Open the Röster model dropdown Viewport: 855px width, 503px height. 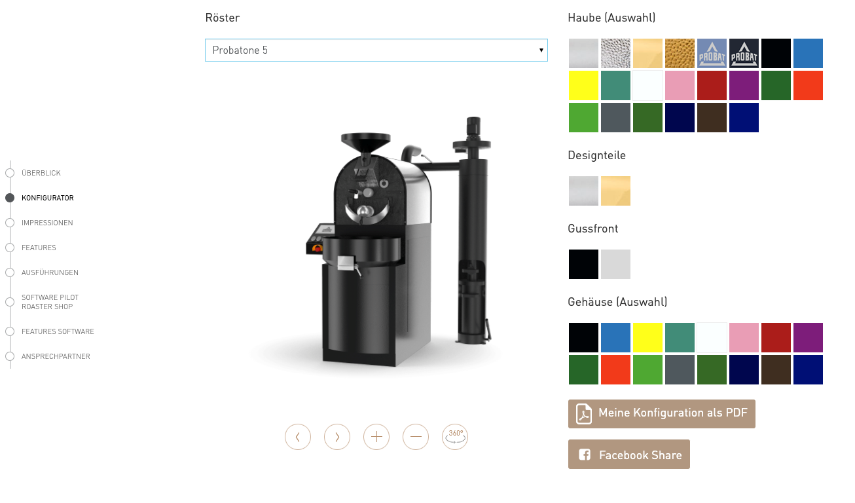pos(376,50)
